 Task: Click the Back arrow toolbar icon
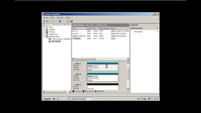point(44,21)
